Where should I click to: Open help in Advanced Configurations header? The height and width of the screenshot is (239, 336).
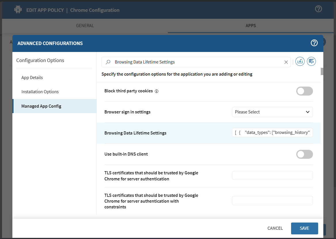click(314, 43)
